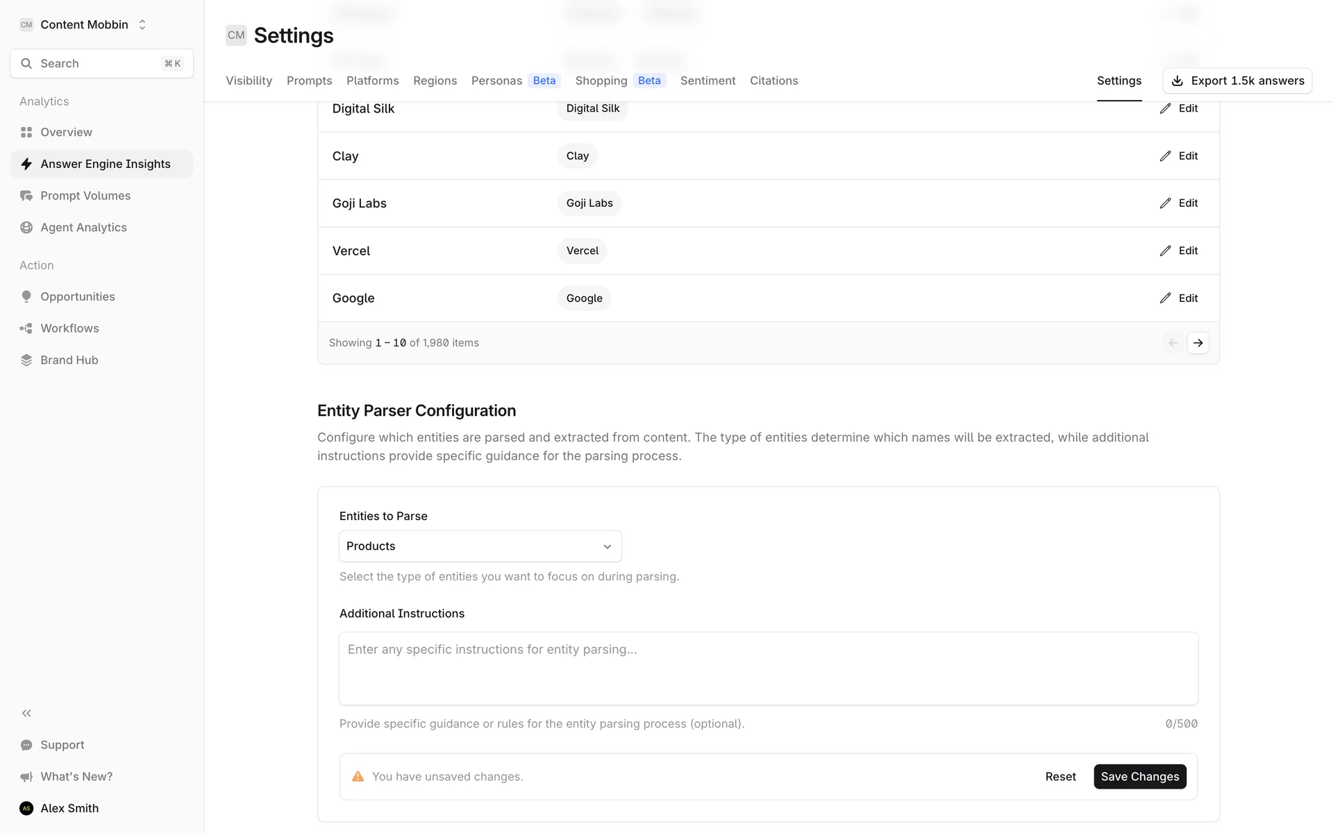The height and width of the screenshot is (833, 1333).
Task: Export 1.5k answers
Action: tap(1237, 81)
